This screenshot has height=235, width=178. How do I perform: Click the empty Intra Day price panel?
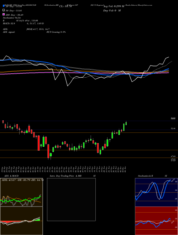click(x=71, y=199)
